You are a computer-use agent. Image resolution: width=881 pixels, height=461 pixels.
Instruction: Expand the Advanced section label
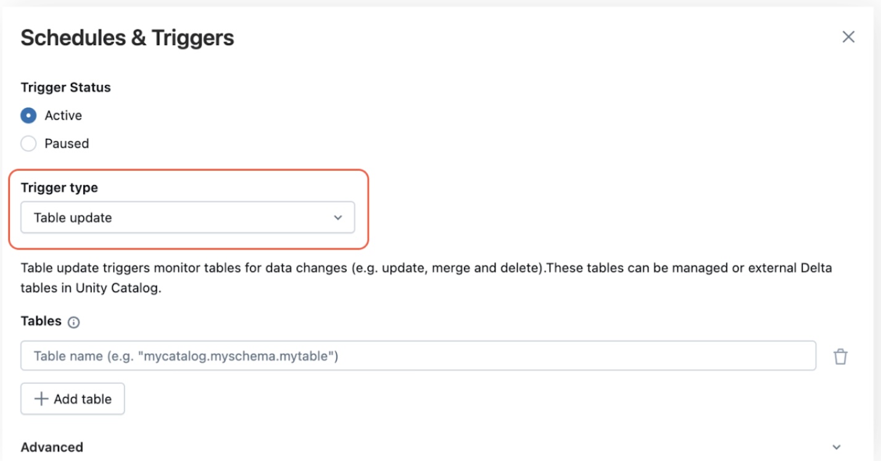(52, 447)
